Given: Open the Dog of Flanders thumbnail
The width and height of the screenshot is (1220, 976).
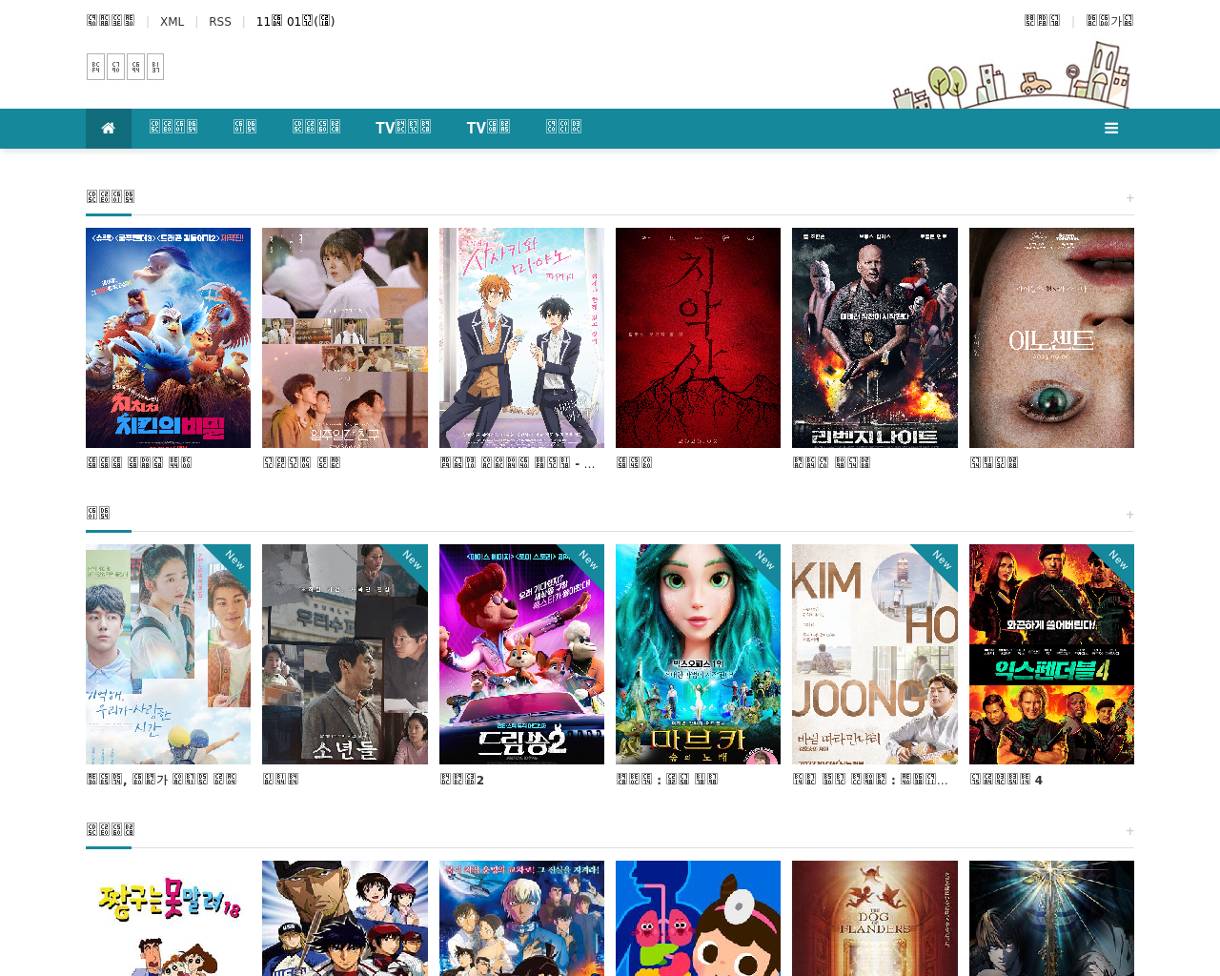Looking at the screenshot, I should [875, 918].
